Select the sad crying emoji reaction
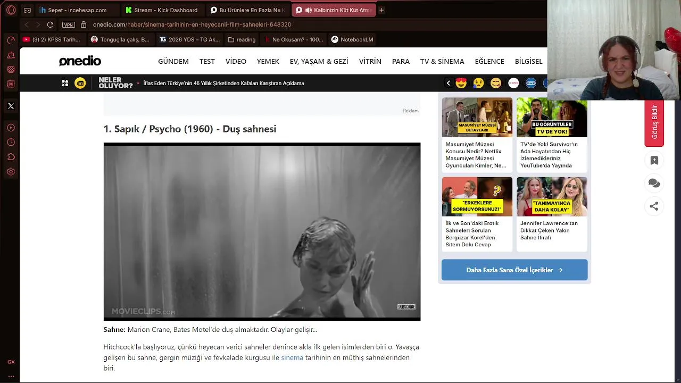 [478, 83]
